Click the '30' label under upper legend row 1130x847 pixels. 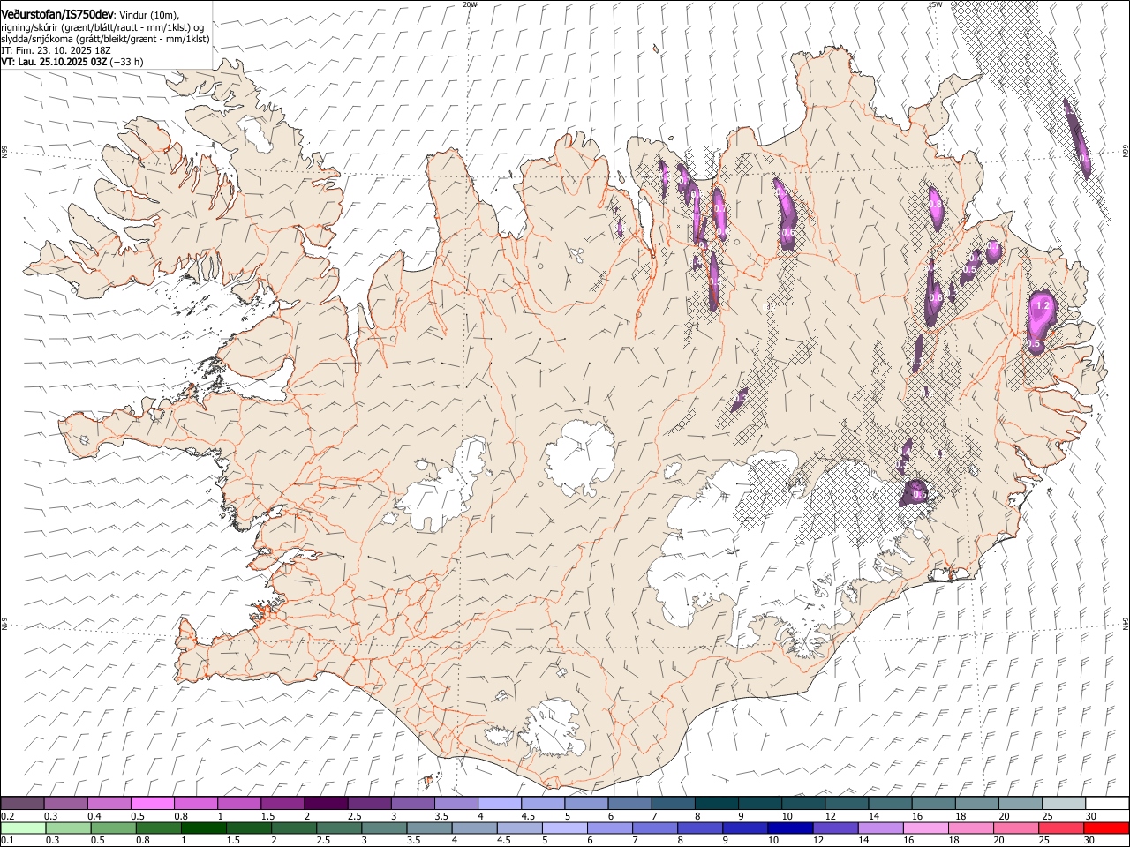[1089, 816]
